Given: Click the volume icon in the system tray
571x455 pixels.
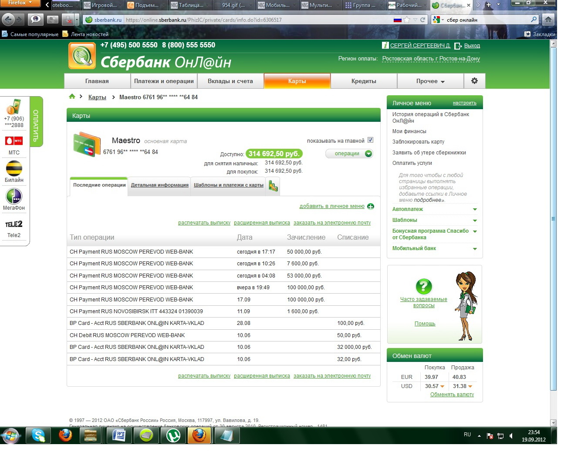Looking at the screenshot, I should [x=511, y=435].
